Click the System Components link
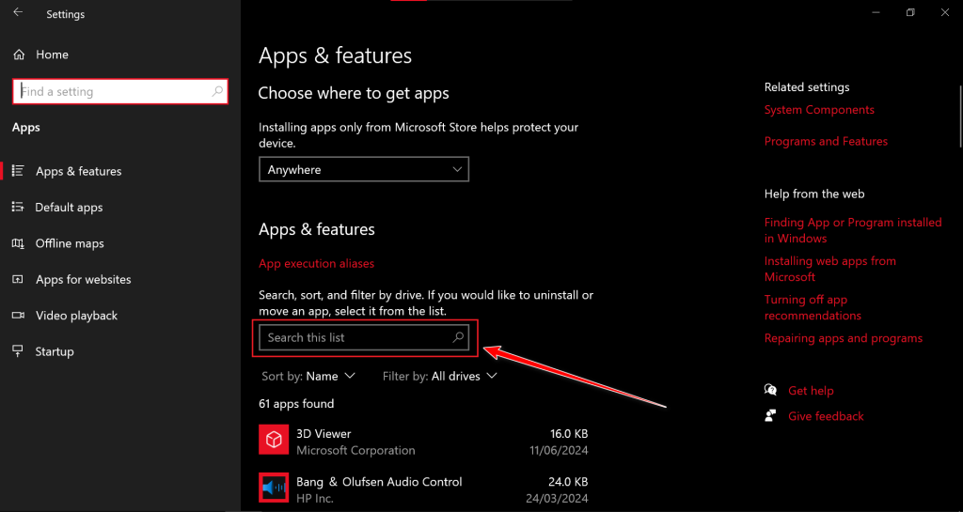Viewport: 963px width, 512px height. pyautogui.click(x=819, y=110)
